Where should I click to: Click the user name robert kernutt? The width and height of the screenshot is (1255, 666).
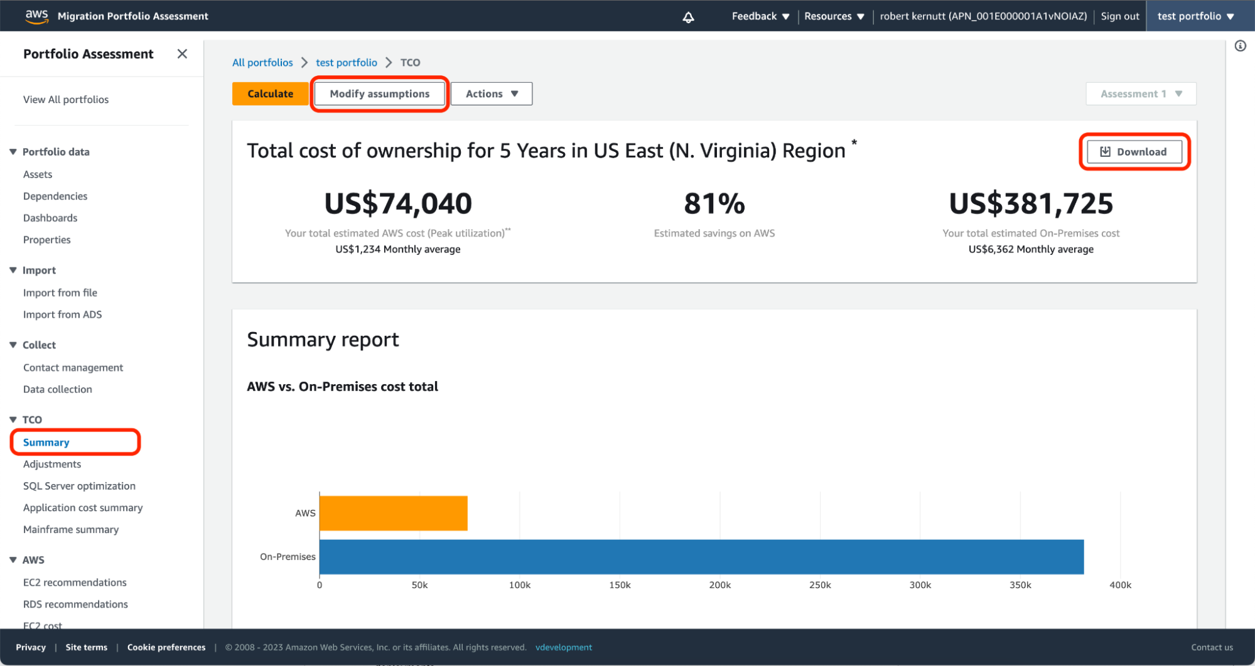tap(983, 16)
